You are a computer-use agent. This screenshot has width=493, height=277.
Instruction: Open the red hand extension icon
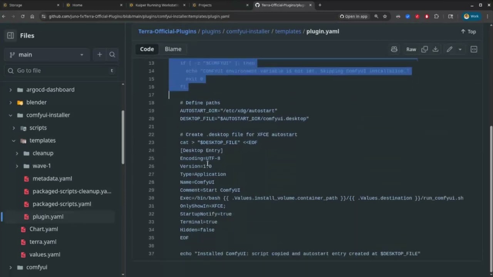pyautogui.click(x=427, y=17)
